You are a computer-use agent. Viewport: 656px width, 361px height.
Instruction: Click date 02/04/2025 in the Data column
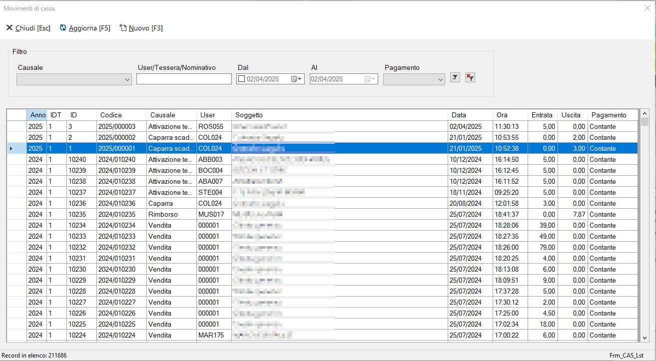point(470,126)
